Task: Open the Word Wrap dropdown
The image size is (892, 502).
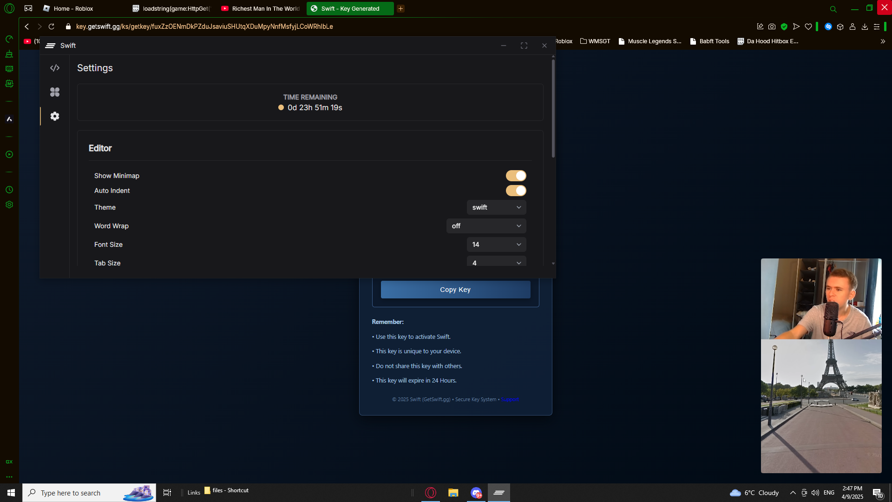Action: (486, 226)
